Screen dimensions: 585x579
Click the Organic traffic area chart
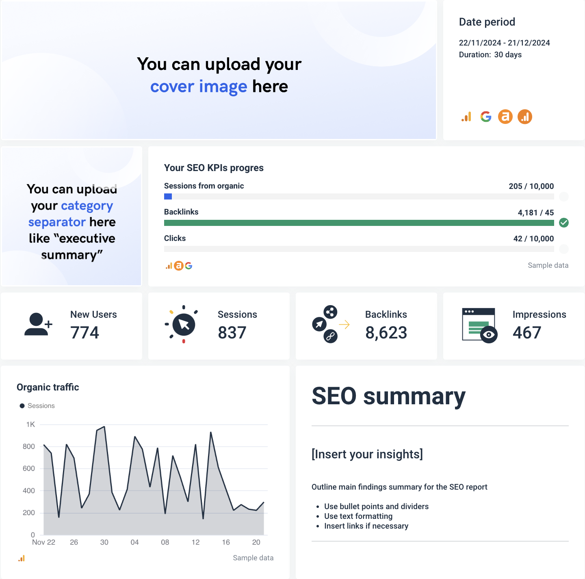click(154, 480)
